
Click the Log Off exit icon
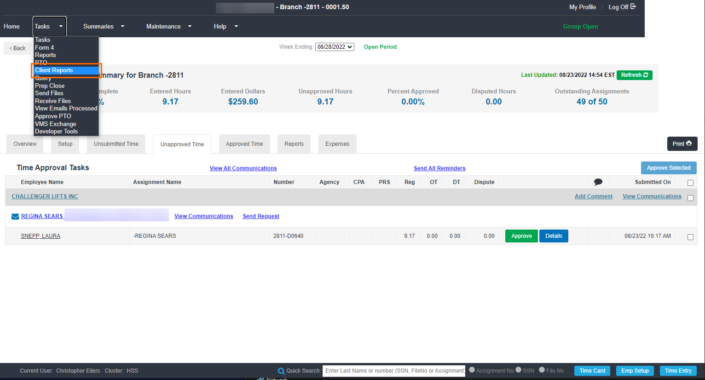pyautogui.click(x=633, y=7)
